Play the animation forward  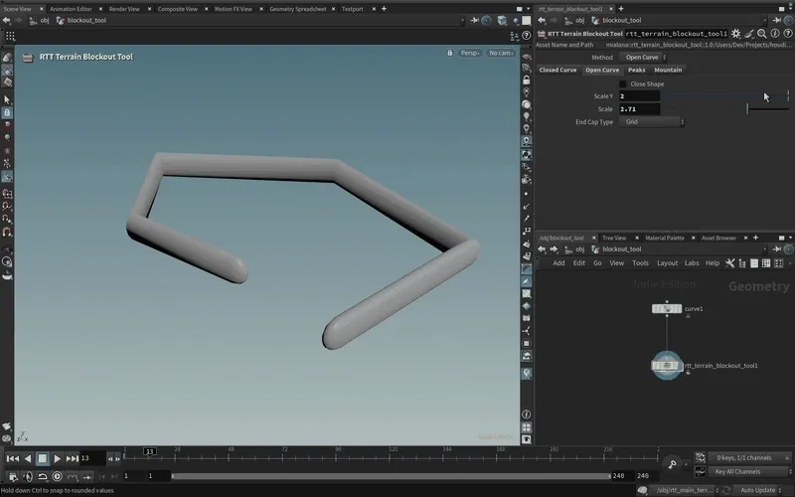(57, 458)
